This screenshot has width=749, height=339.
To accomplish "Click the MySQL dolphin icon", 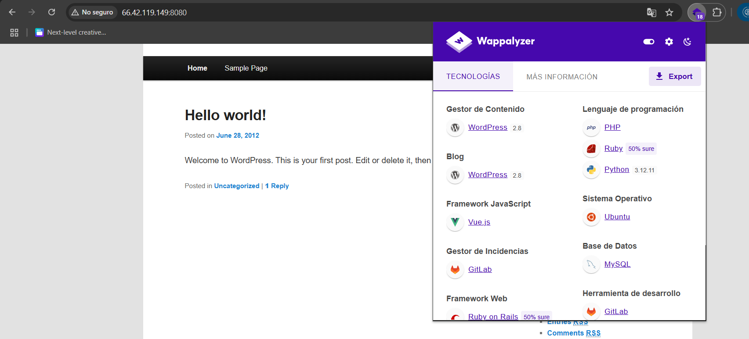I will tap(591, 264).
